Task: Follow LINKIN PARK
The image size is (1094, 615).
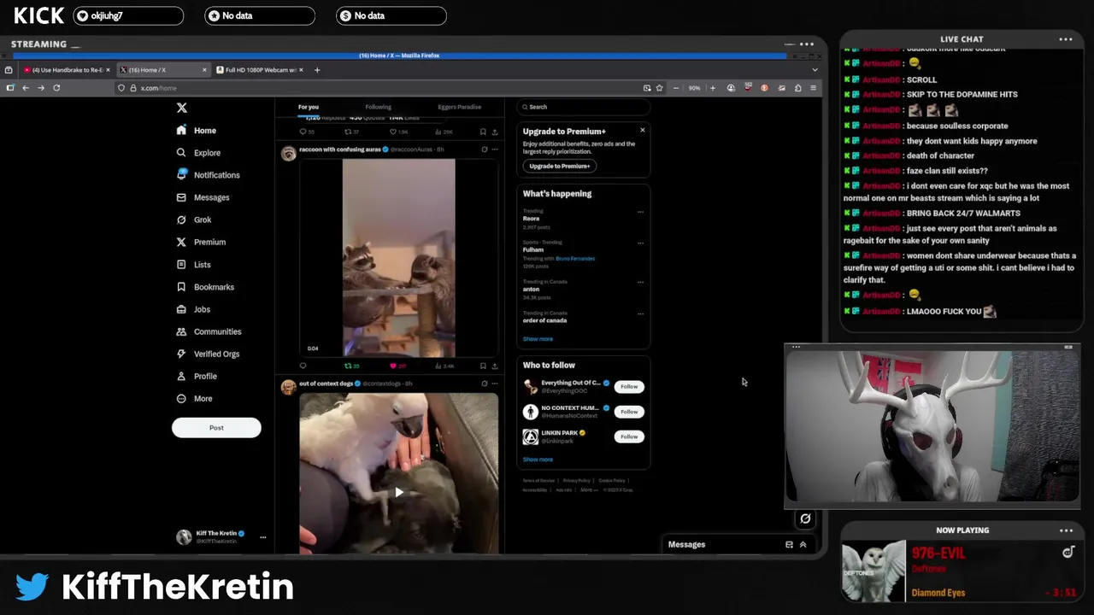Action: coord(629,436)
